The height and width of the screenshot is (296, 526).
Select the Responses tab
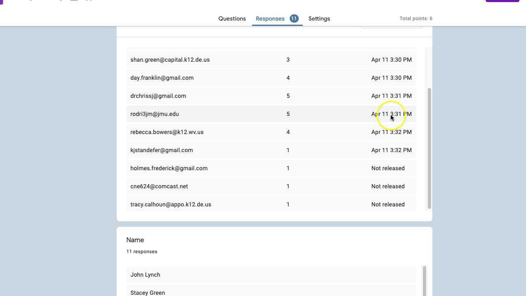270,18
